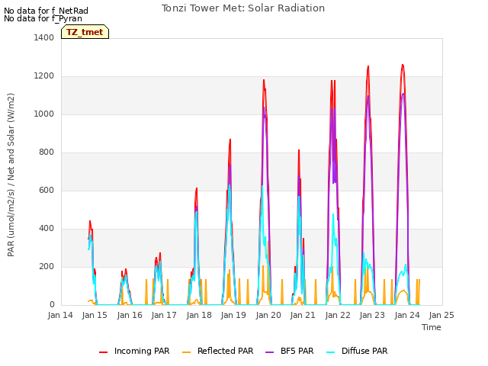Click the orange Reflected PAR legend swatch
The image size is (488, 366).
pyautogui.click(x=186, y=352)
